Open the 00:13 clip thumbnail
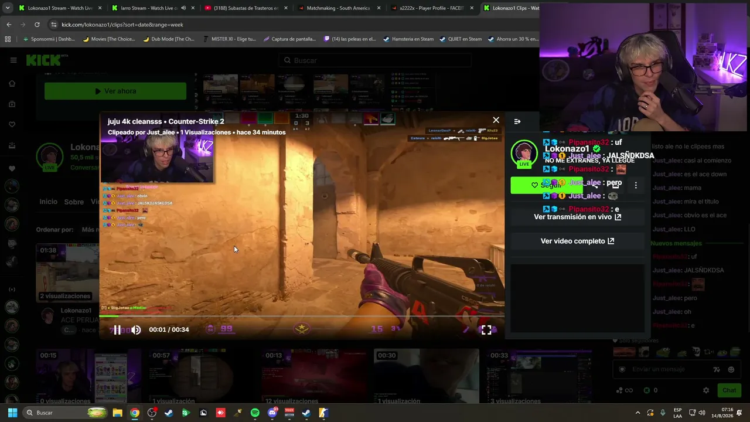The height and width of the screenshot is (422, 750). [x=313, y=376]
